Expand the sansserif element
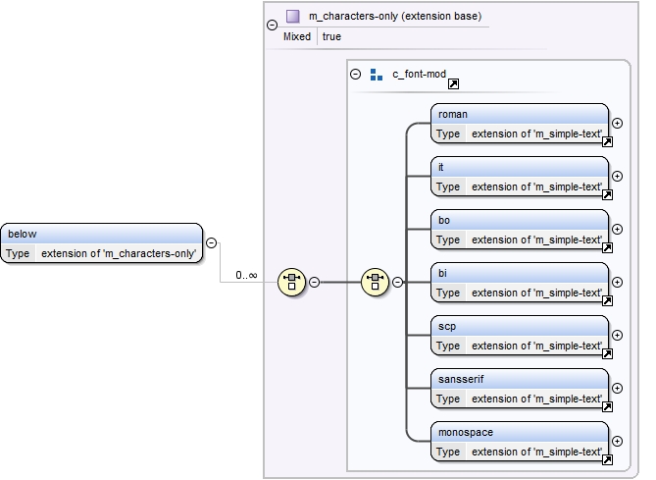Image resolution: width=656 pixels, height=480 pixels. [x=617, y=388]
